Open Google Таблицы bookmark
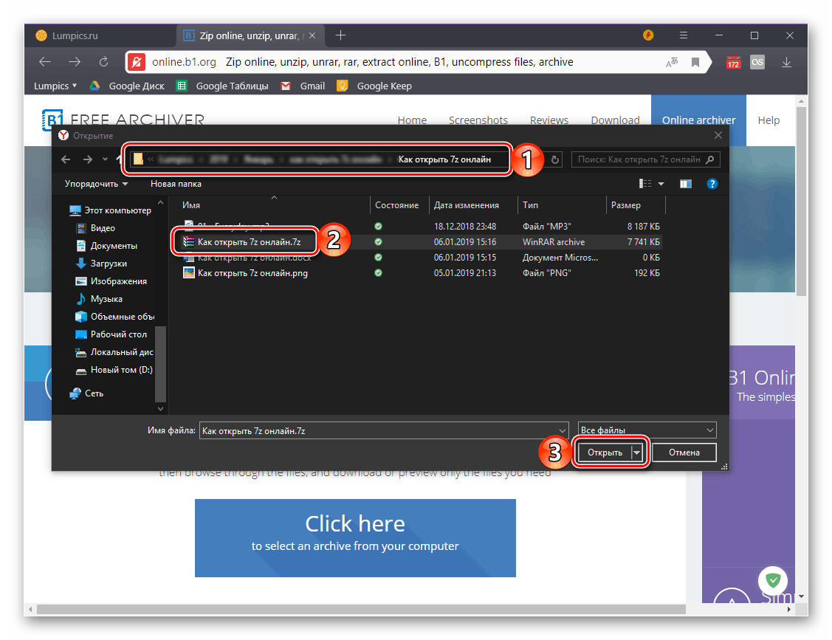 tap(222, 86)
